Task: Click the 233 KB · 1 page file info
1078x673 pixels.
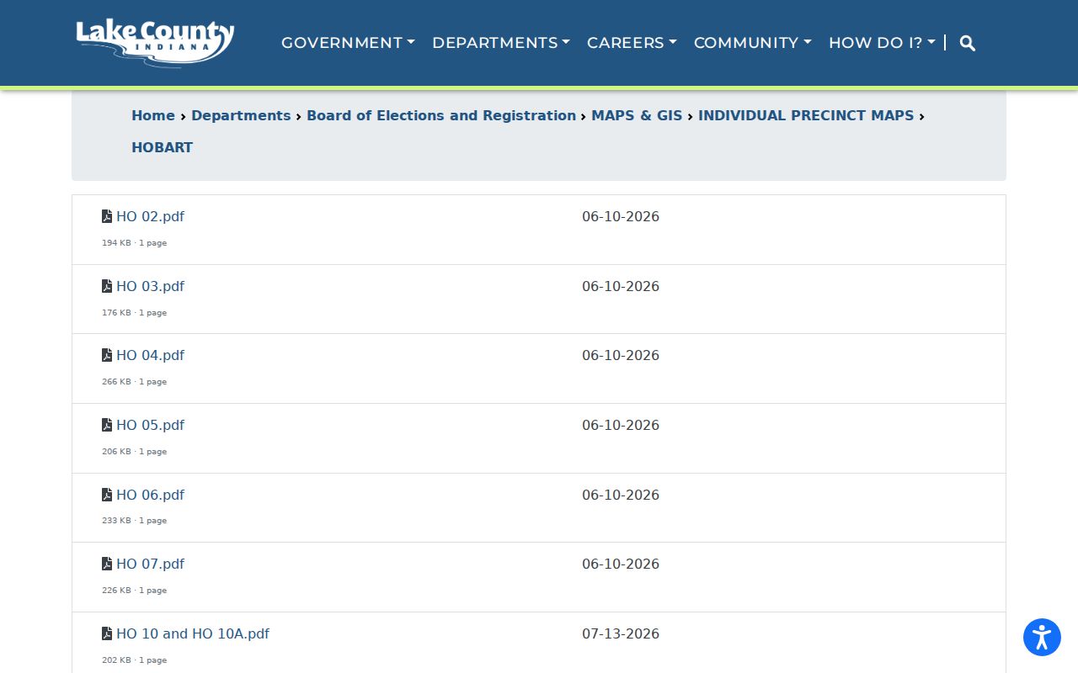Action: coord(135,521)
